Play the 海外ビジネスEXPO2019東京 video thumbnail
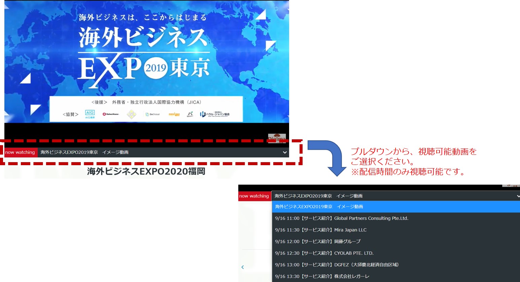 [147, 62]
